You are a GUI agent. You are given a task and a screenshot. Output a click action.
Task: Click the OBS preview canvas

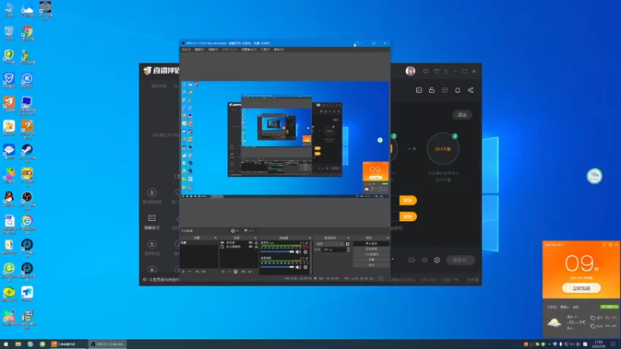tap(285, 140)
